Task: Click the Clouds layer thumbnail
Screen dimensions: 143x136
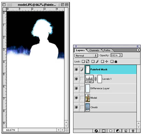Action: pyautogui.click(x=88, y=107)
